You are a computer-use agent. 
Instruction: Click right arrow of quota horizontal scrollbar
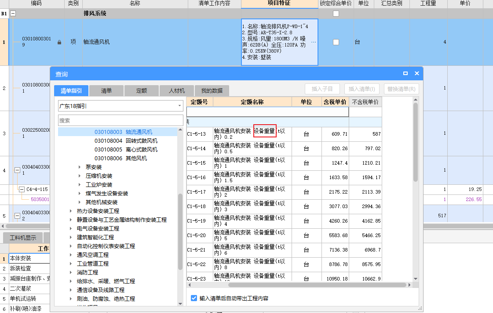pos(409,285)
